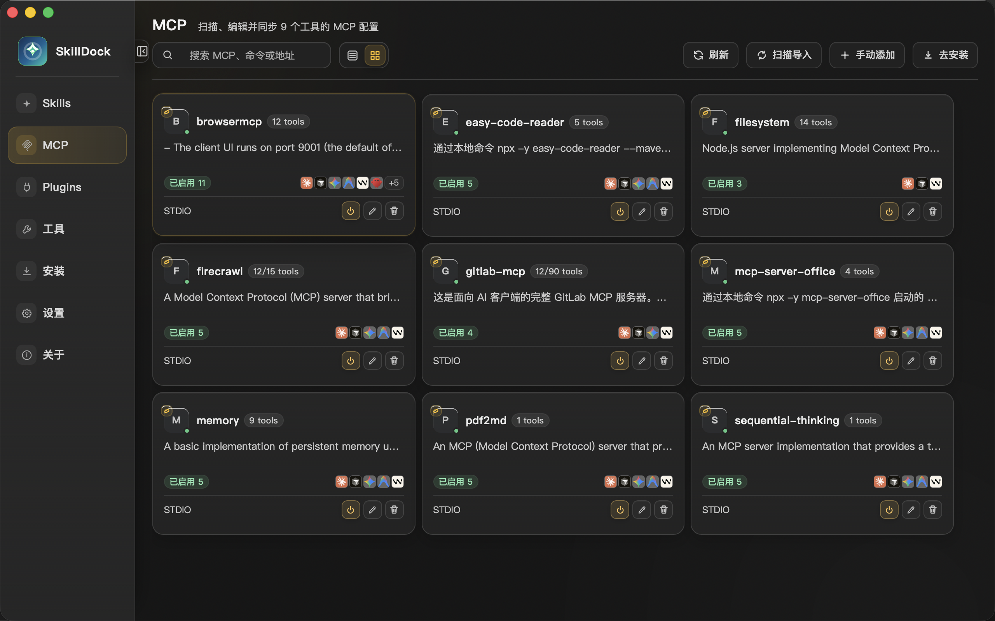995x621 pixels.
Task: Click the 扫描导入 scan import button
Action: coord(783,55)
